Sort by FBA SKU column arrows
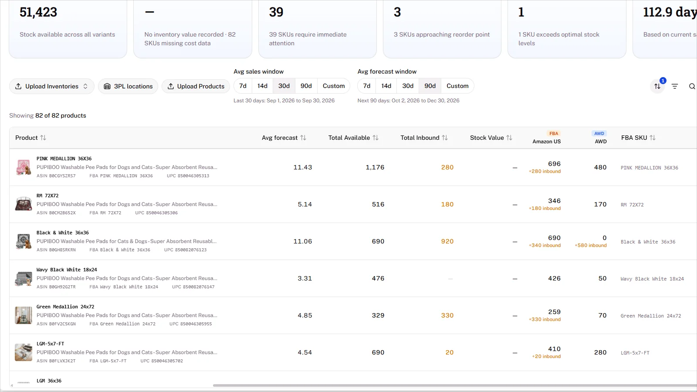697x392 pixels. [x=653, y=138]
